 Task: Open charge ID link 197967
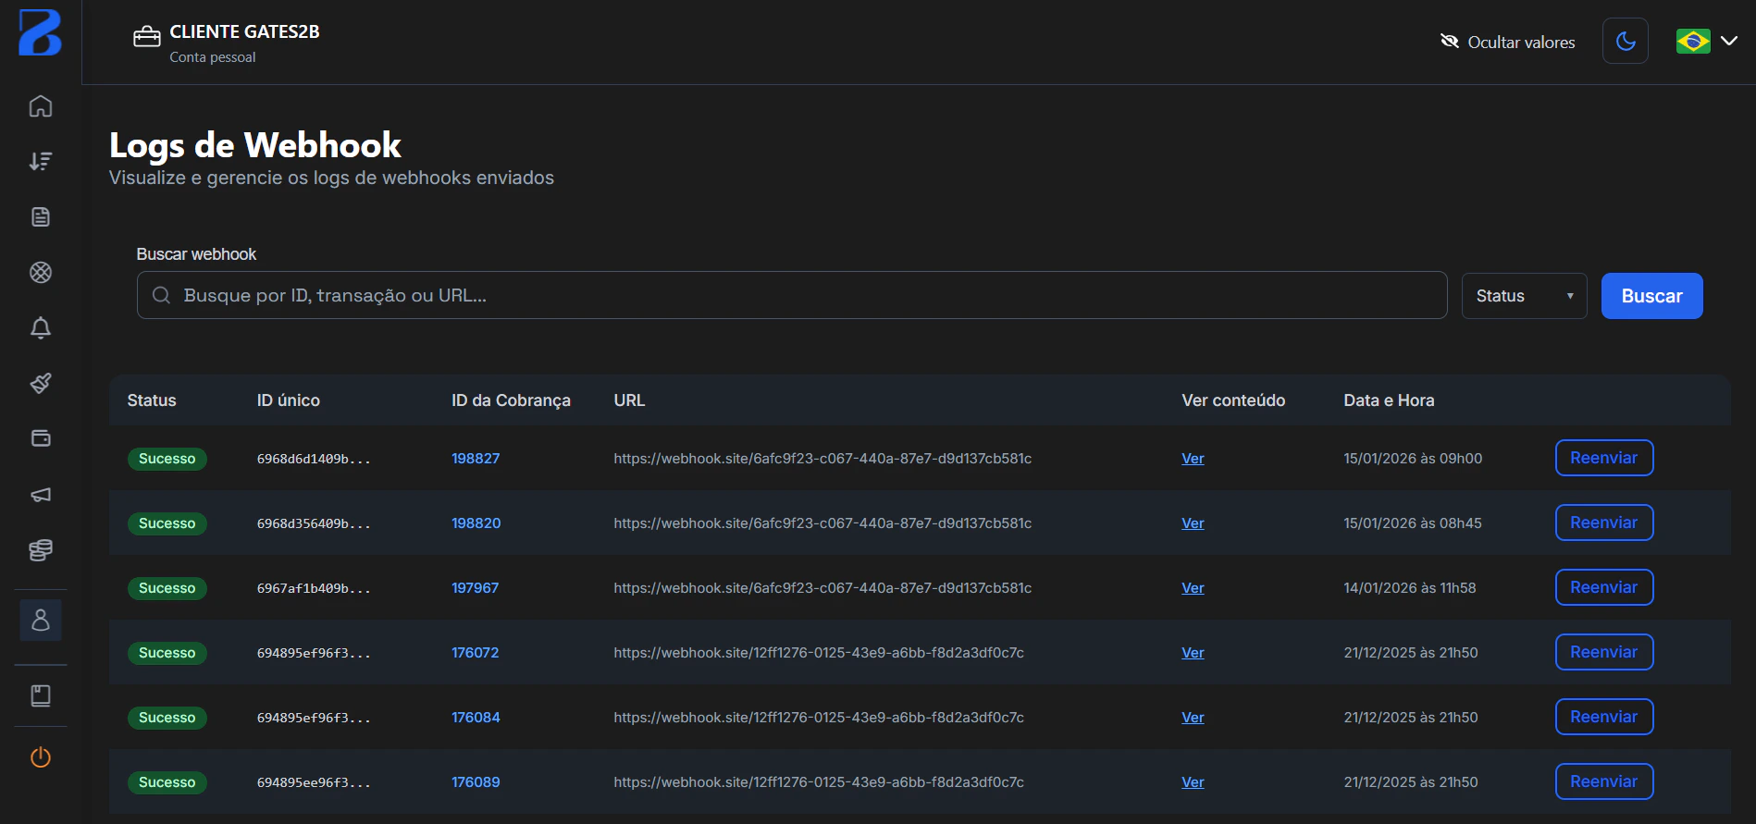(x=475, y=588)
